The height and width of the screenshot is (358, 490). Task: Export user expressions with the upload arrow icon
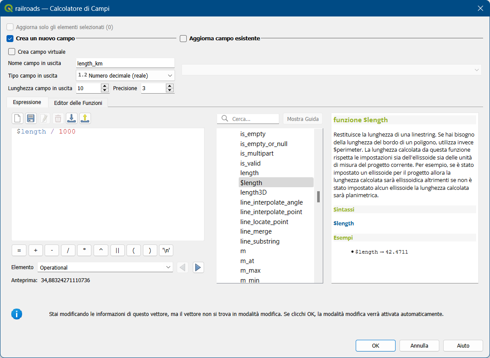coord(85,118)
